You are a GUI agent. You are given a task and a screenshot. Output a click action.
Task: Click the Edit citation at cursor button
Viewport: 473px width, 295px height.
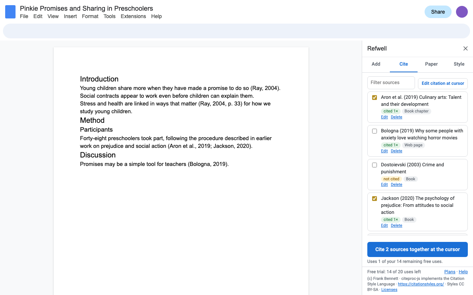[443, 83]
